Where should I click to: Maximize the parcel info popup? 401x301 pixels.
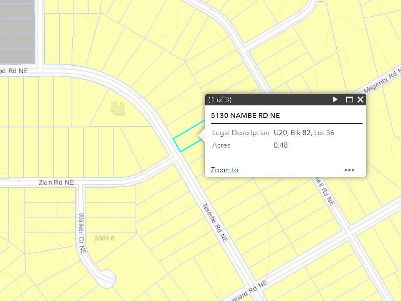tap(349, 99)
